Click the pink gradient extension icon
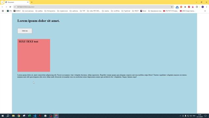Screen dimensions: 209x118 (193, 7)
